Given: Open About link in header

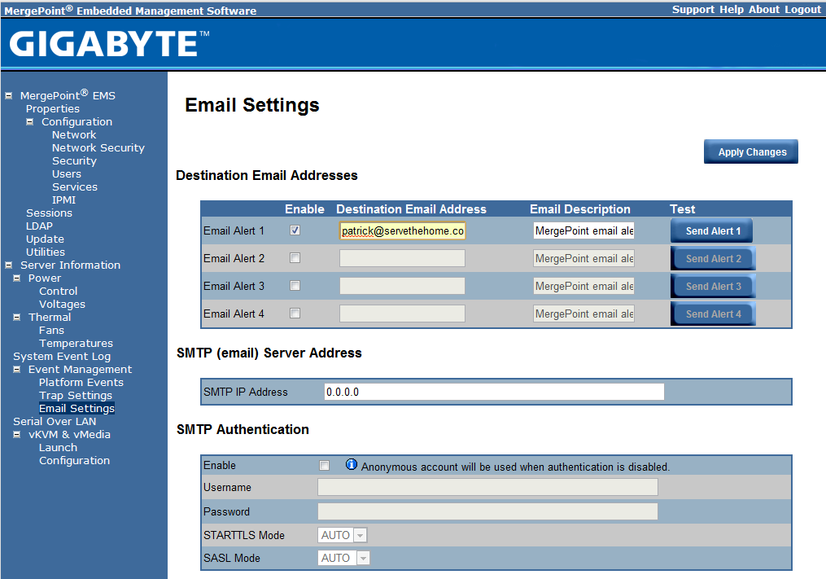Looking at the screenshot, I should pyautogui.click(x=764, y=10).
